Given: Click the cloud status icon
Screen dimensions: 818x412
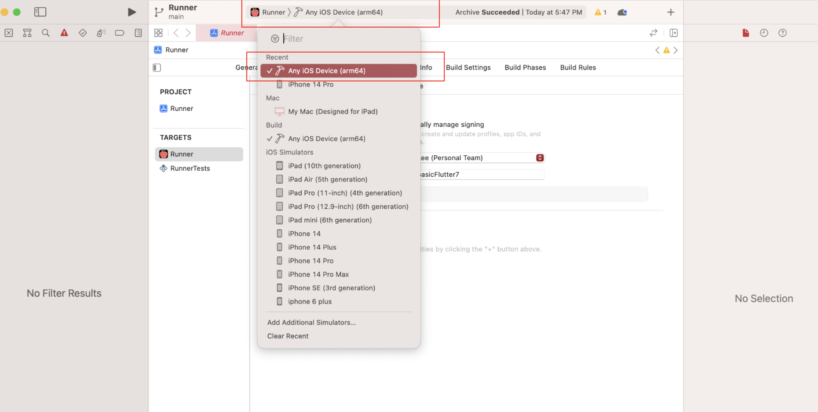Looking at the screenshot, I should tap(622, 12).
